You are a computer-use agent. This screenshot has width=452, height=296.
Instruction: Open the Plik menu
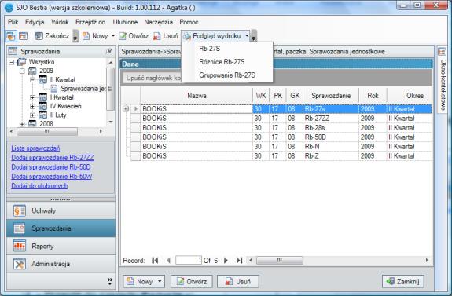click(x=13, y=22)
